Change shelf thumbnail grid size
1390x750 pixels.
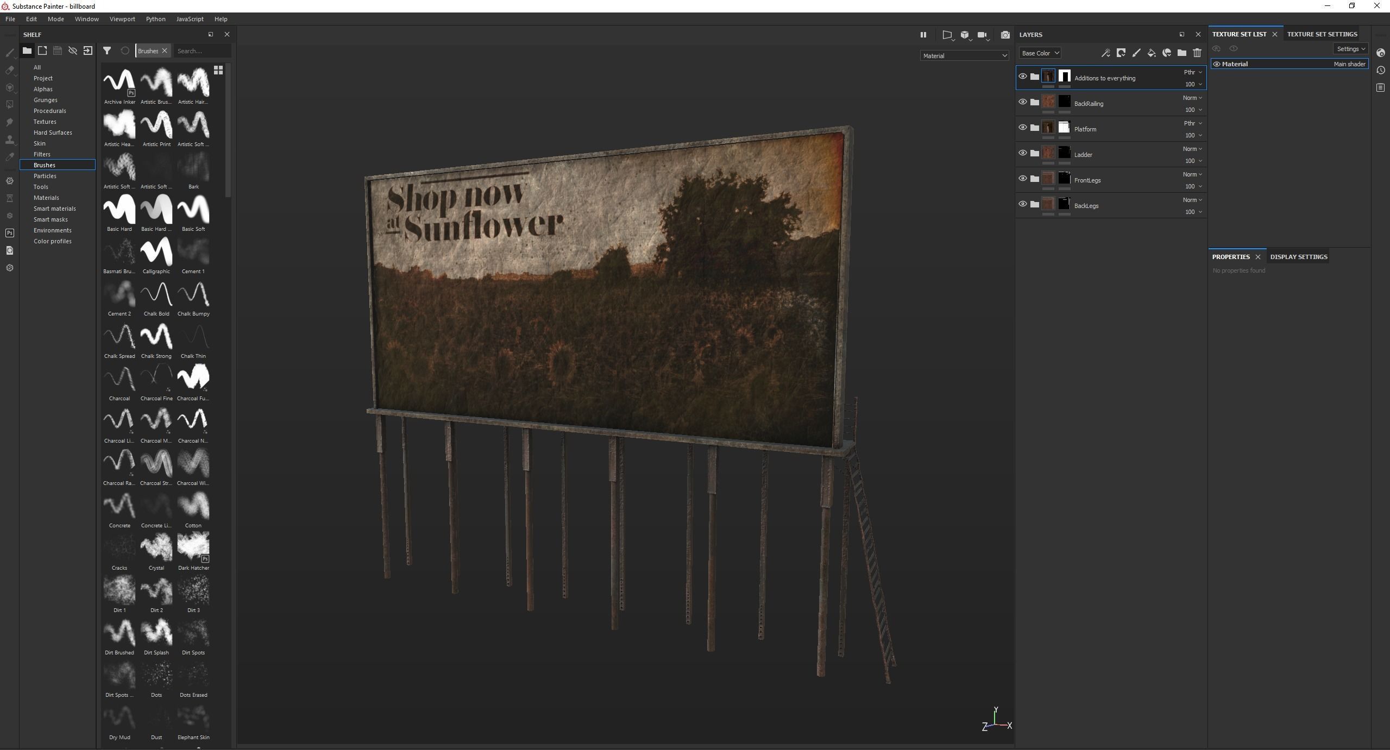(218, 70)
